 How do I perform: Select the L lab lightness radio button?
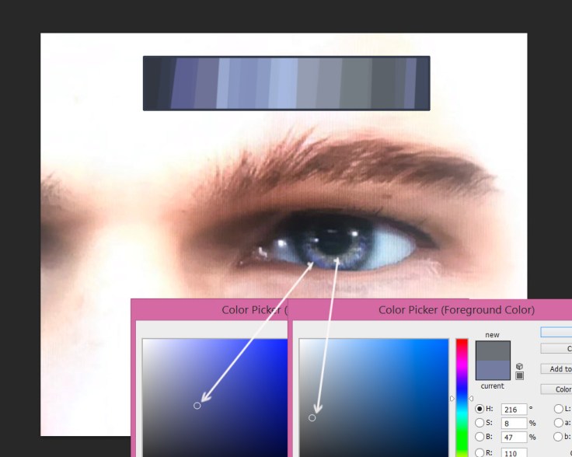tap(558, 409)
